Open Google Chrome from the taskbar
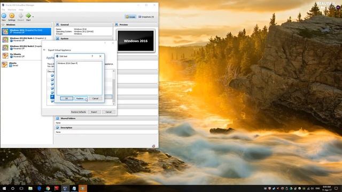The height and width of the screenshot is (192, 342). click(48, 188)
